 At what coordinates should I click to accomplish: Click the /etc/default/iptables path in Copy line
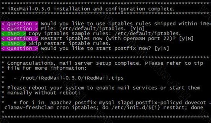tap(148, 34)
